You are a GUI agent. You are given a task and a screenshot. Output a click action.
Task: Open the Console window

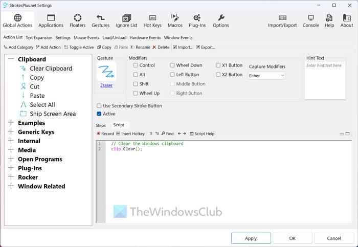(310, 21)
